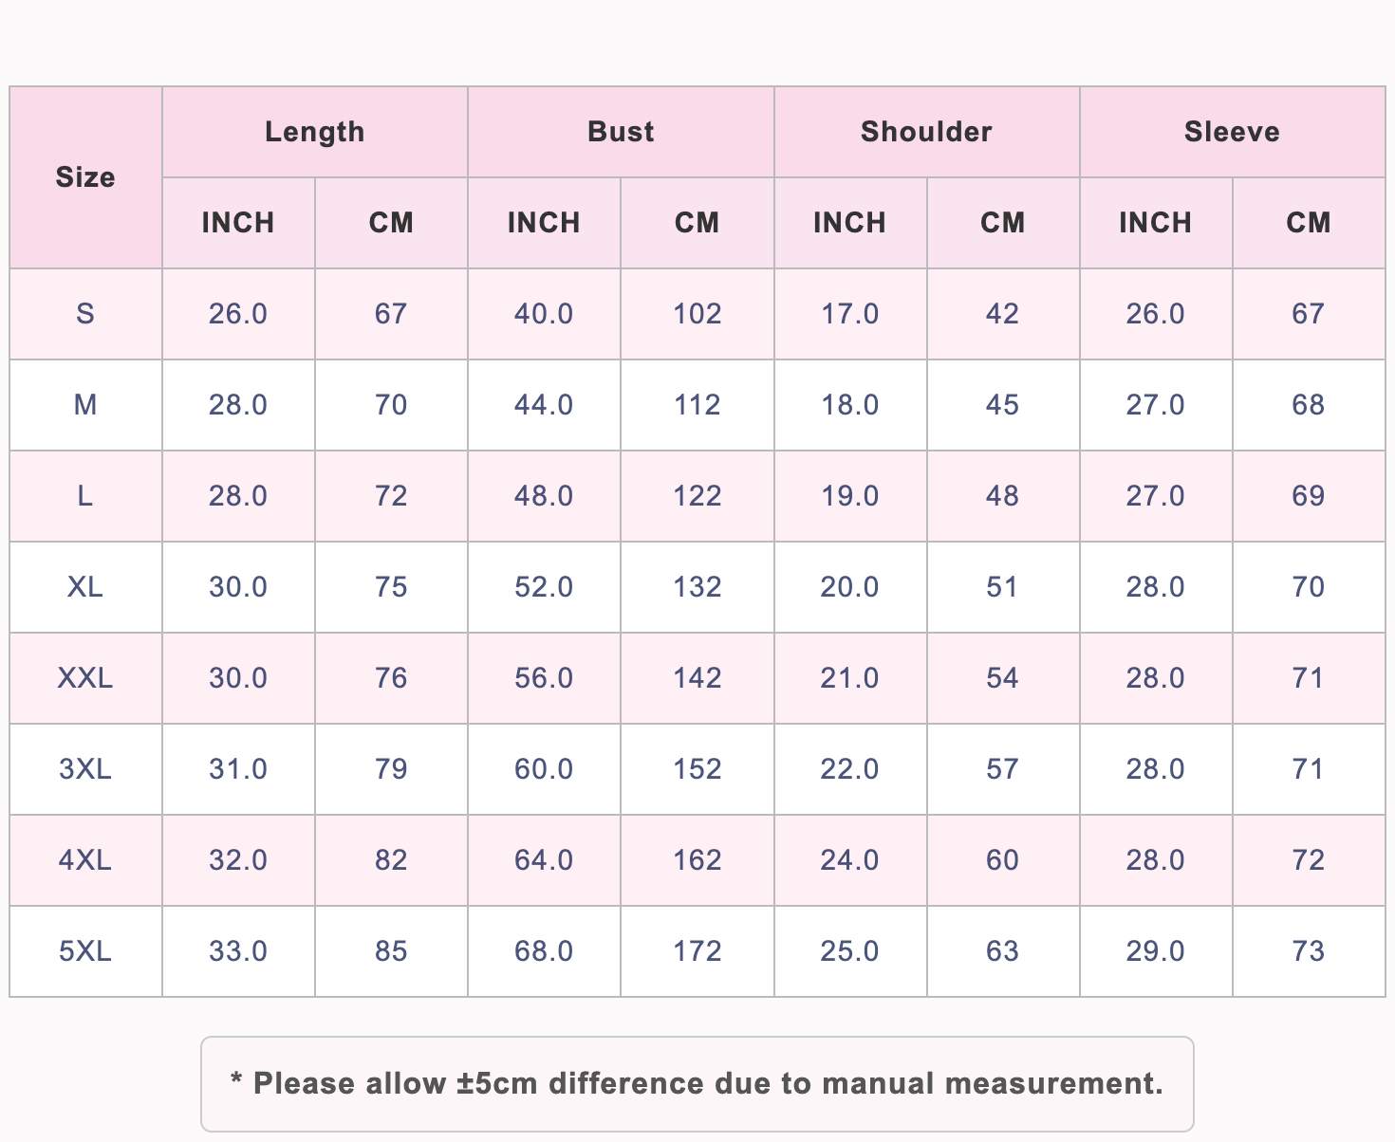Click the Sleeve column header
This screenshot has height=1142, width=1395.
tap(1233, 132)
